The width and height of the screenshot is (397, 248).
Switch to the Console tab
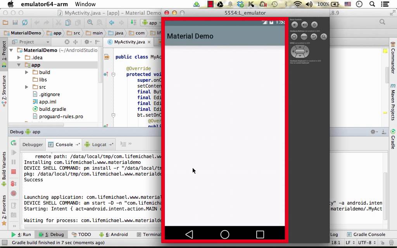(x=64, y=145)
